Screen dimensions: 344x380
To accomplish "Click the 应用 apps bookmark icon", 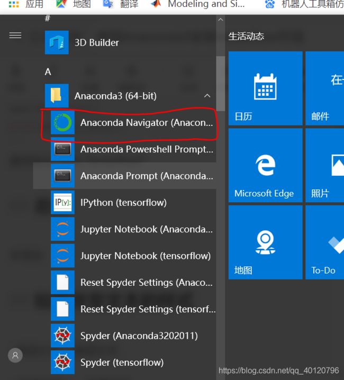I will click(x=14, y=4).
